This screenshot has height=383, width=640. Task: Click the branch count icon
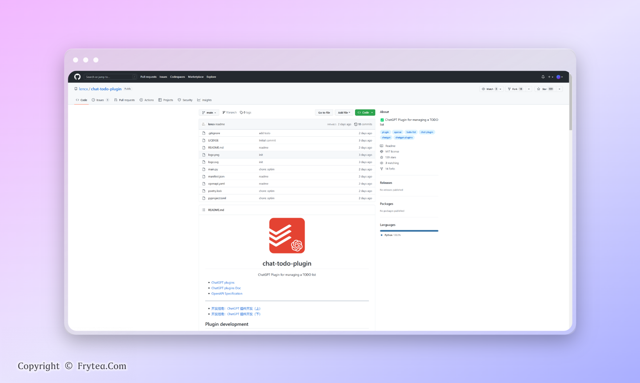tap(224, 113)
